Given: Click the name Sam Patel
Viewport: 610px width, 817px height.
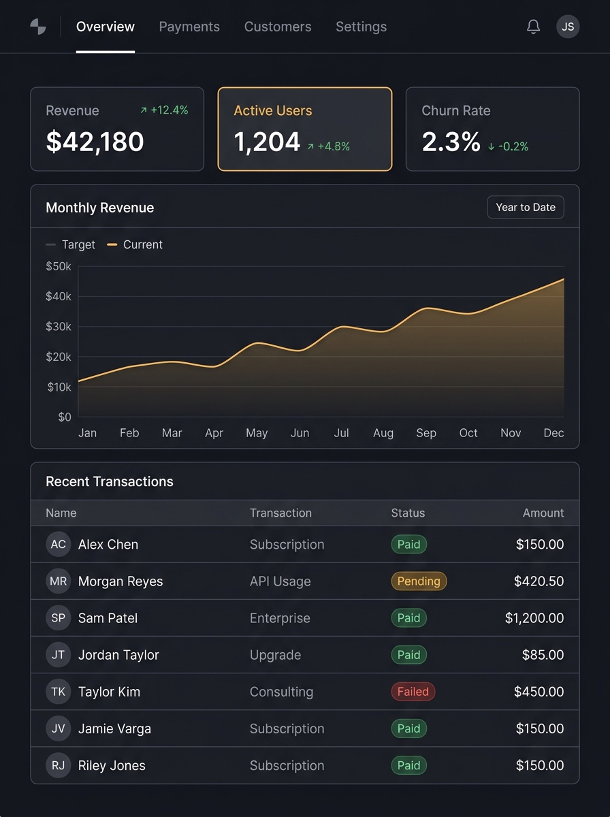Looking at the screenshot, I should point(108,618).
